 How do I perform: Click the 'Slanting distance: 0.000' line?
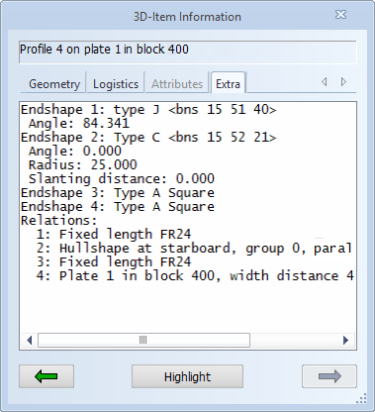point(122,179)
